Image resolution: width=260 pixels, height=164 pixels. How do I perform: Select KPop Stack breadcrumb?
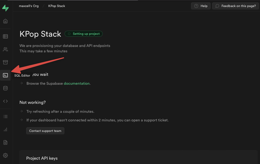click(56, 6)
